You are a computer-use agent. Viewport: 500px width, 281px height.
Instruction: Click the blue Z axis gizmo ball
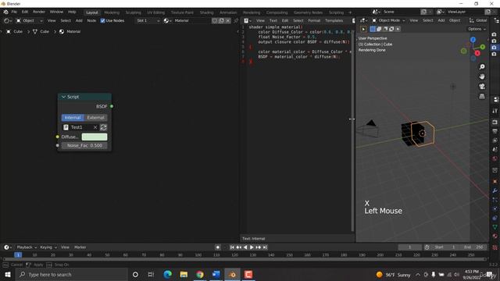click(473, 40)
